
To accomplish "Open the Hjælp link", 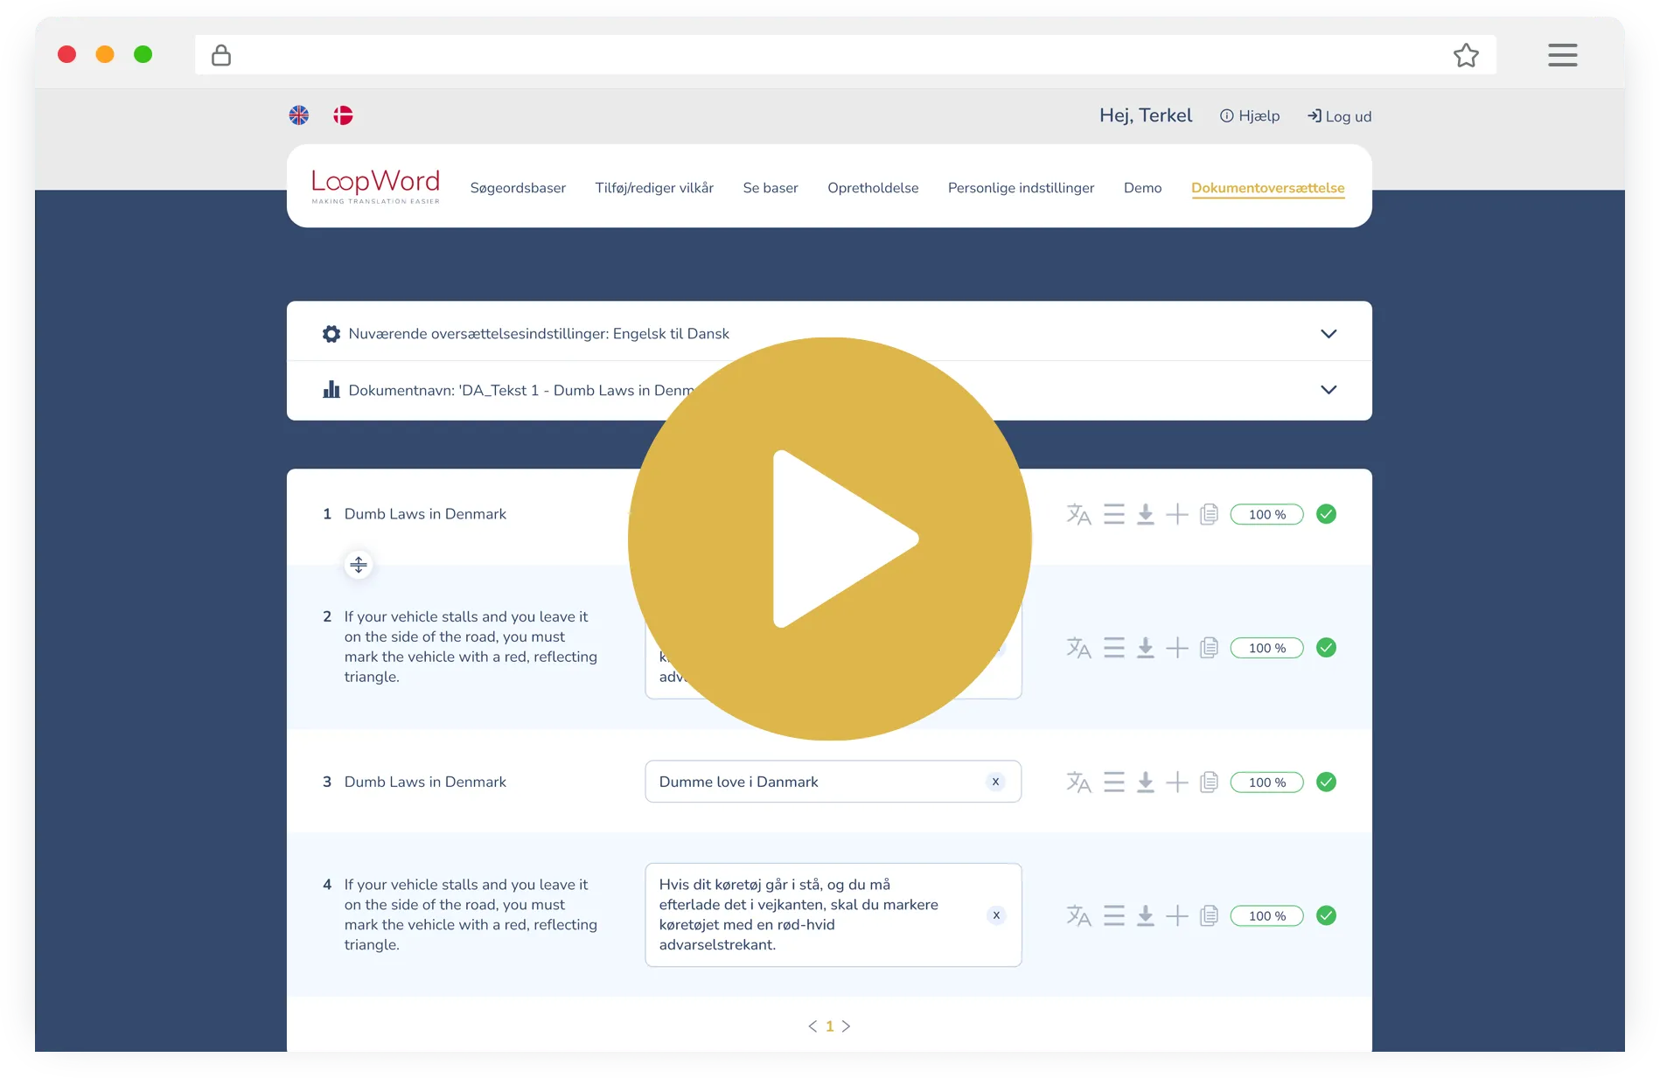I will tap(1250, 116).
